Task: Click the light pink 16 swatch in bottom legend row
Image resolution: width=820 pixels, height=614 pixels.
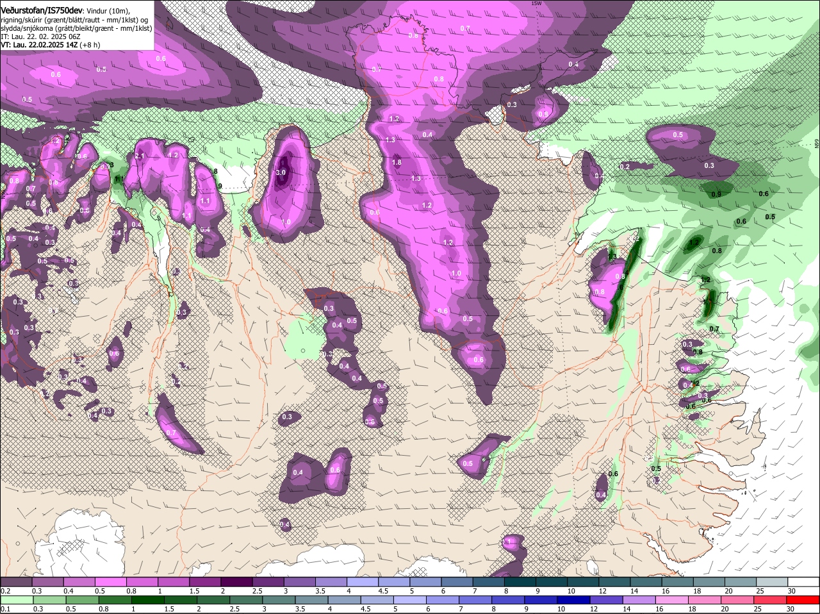Action: [673, 599]
